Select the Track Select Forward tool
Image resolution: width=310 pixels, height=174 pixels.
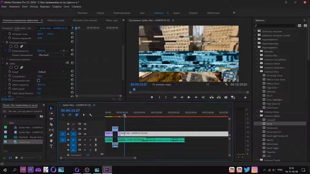point(51,114)
